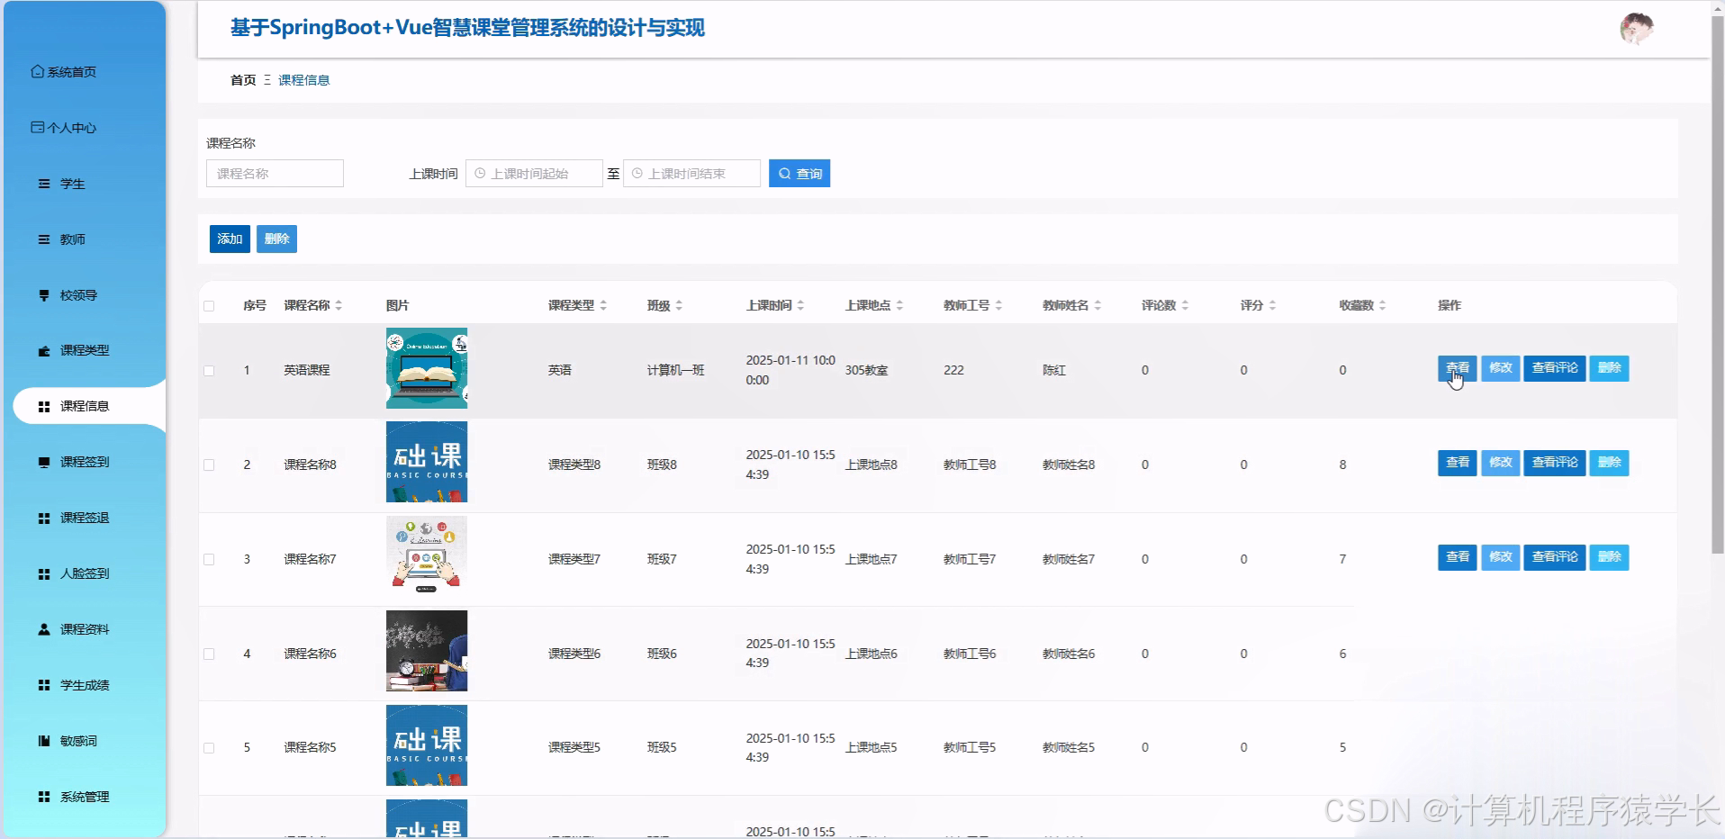
Task: Open 系统首页 from the sidebar
Action: [x=70, y=71]
